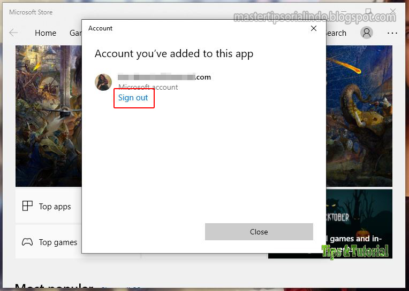
Task: Open the Halloween games promo tile
Action: [x=359, y=224]
